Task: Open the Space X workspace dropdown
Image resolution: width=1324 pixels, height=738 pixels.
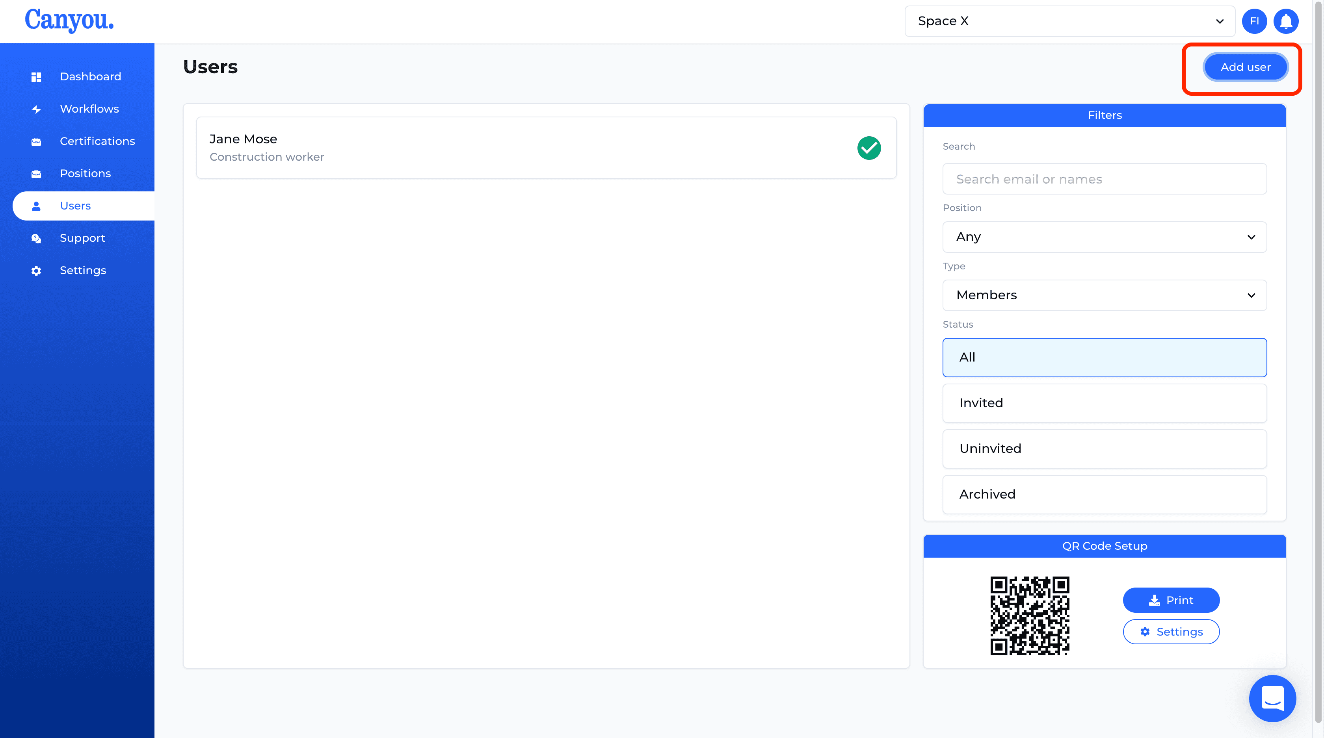Action: point(1069,21)
